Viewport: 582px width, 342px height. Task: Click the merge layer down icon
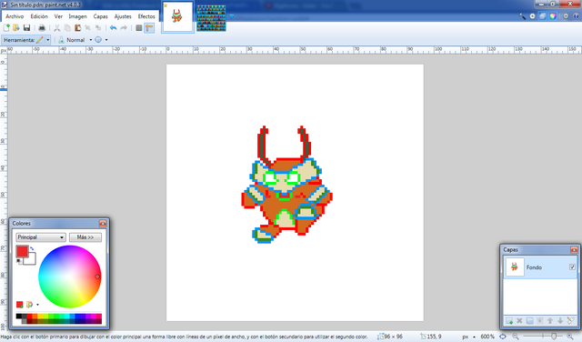click(539, 320)
